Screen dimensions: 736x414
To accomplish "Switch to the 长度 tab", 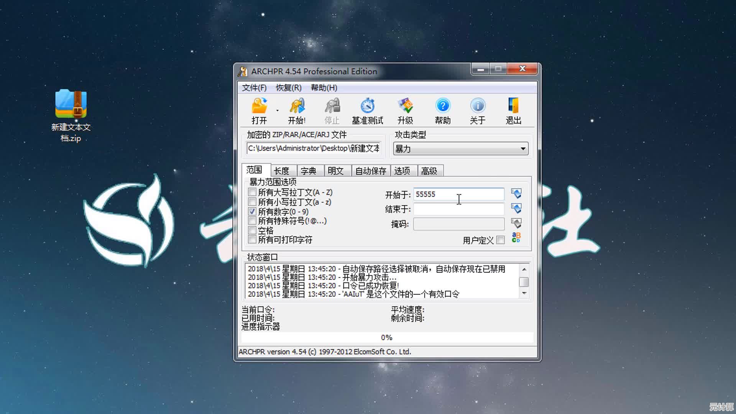I will [281, 171].
